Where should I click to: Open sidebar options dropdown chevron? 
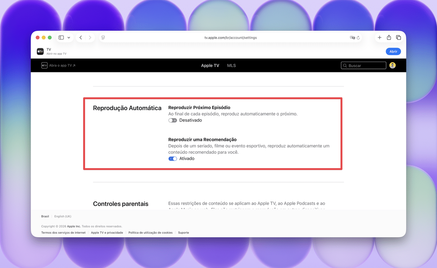click(69, 38)
